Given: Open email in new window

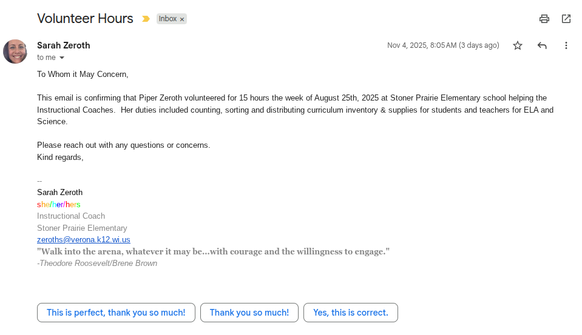Looking at the screenshot, I should tap(566, 19).
